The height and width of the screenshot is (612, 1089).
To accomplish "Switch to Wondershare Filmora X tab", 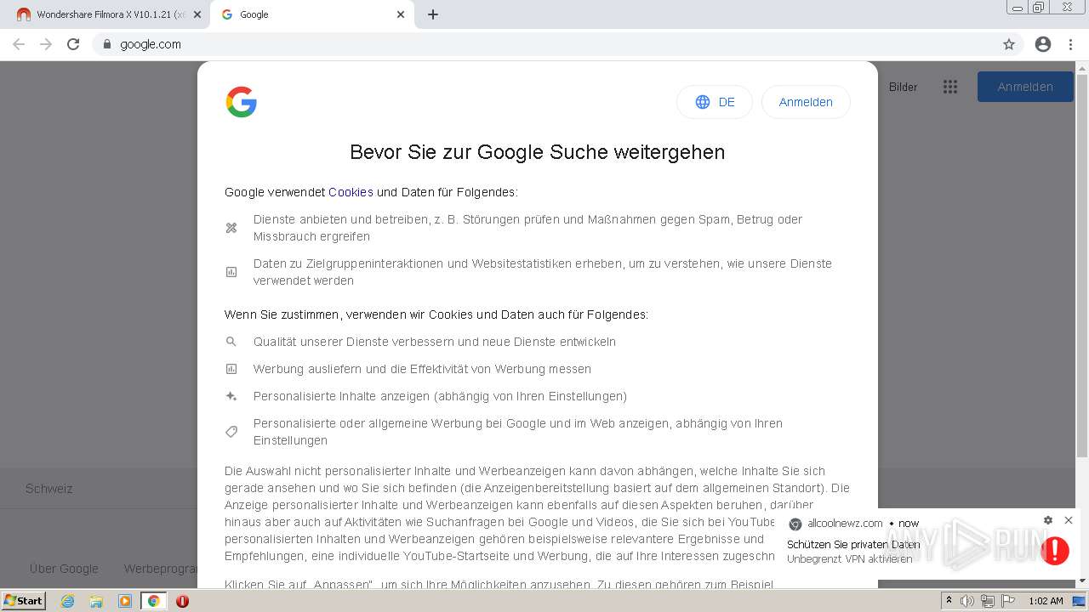I will pos(107,14).
